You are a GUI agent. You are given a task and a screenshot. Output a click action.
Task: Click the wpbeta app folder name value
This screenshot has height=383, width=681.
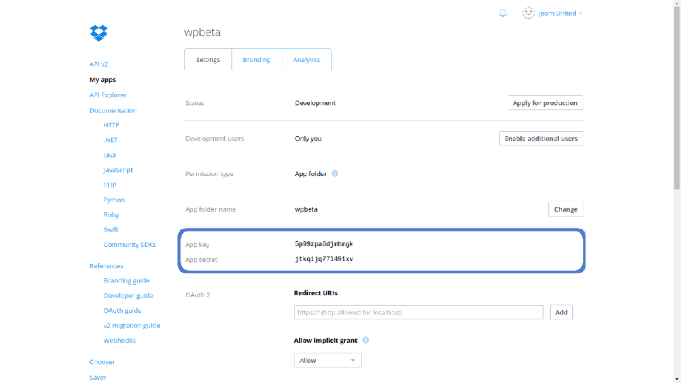306,209
